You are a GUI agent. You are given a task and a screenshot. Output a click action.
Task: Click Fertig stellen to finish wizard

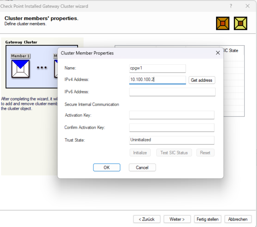pyautogui.click(x=207, y=219)
